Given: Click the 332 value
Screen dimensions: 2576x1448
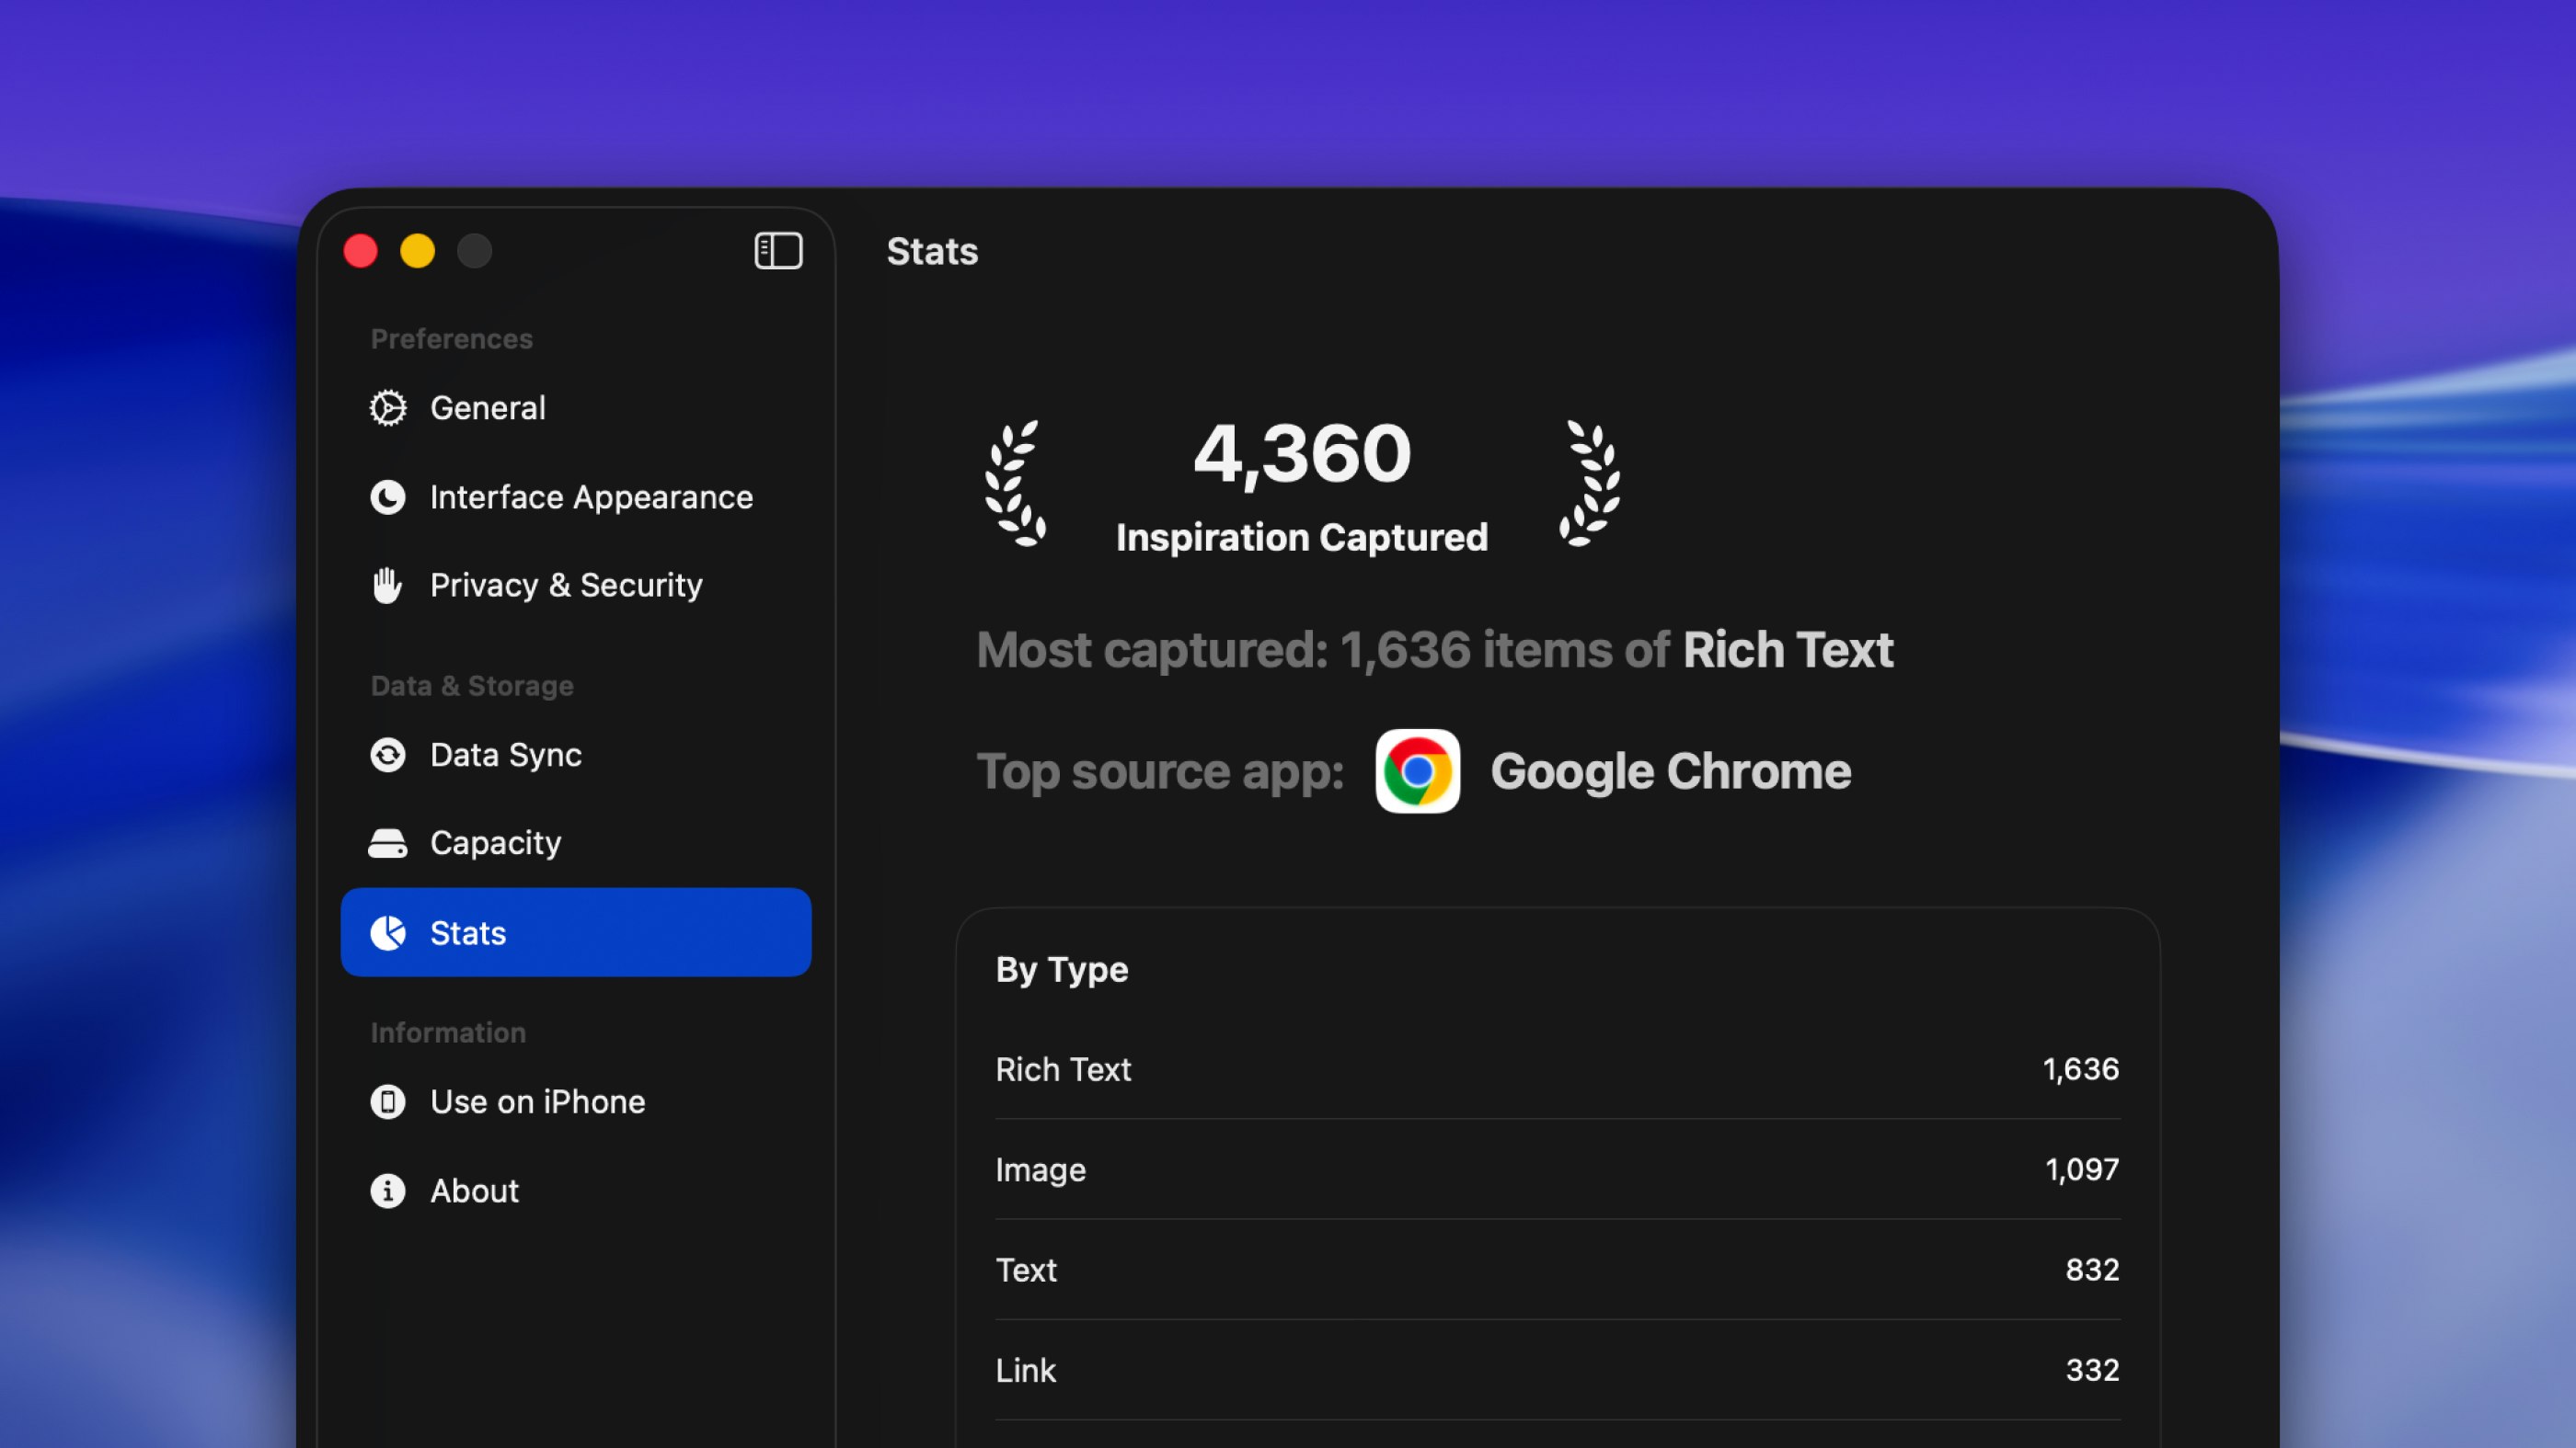Looking at the screenshot, I should (x=2093, y=1370).
